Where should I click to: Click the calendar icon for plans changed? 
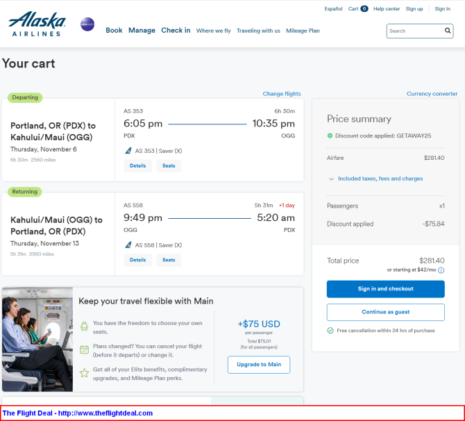pyautogui.click(x=84, y=349)
